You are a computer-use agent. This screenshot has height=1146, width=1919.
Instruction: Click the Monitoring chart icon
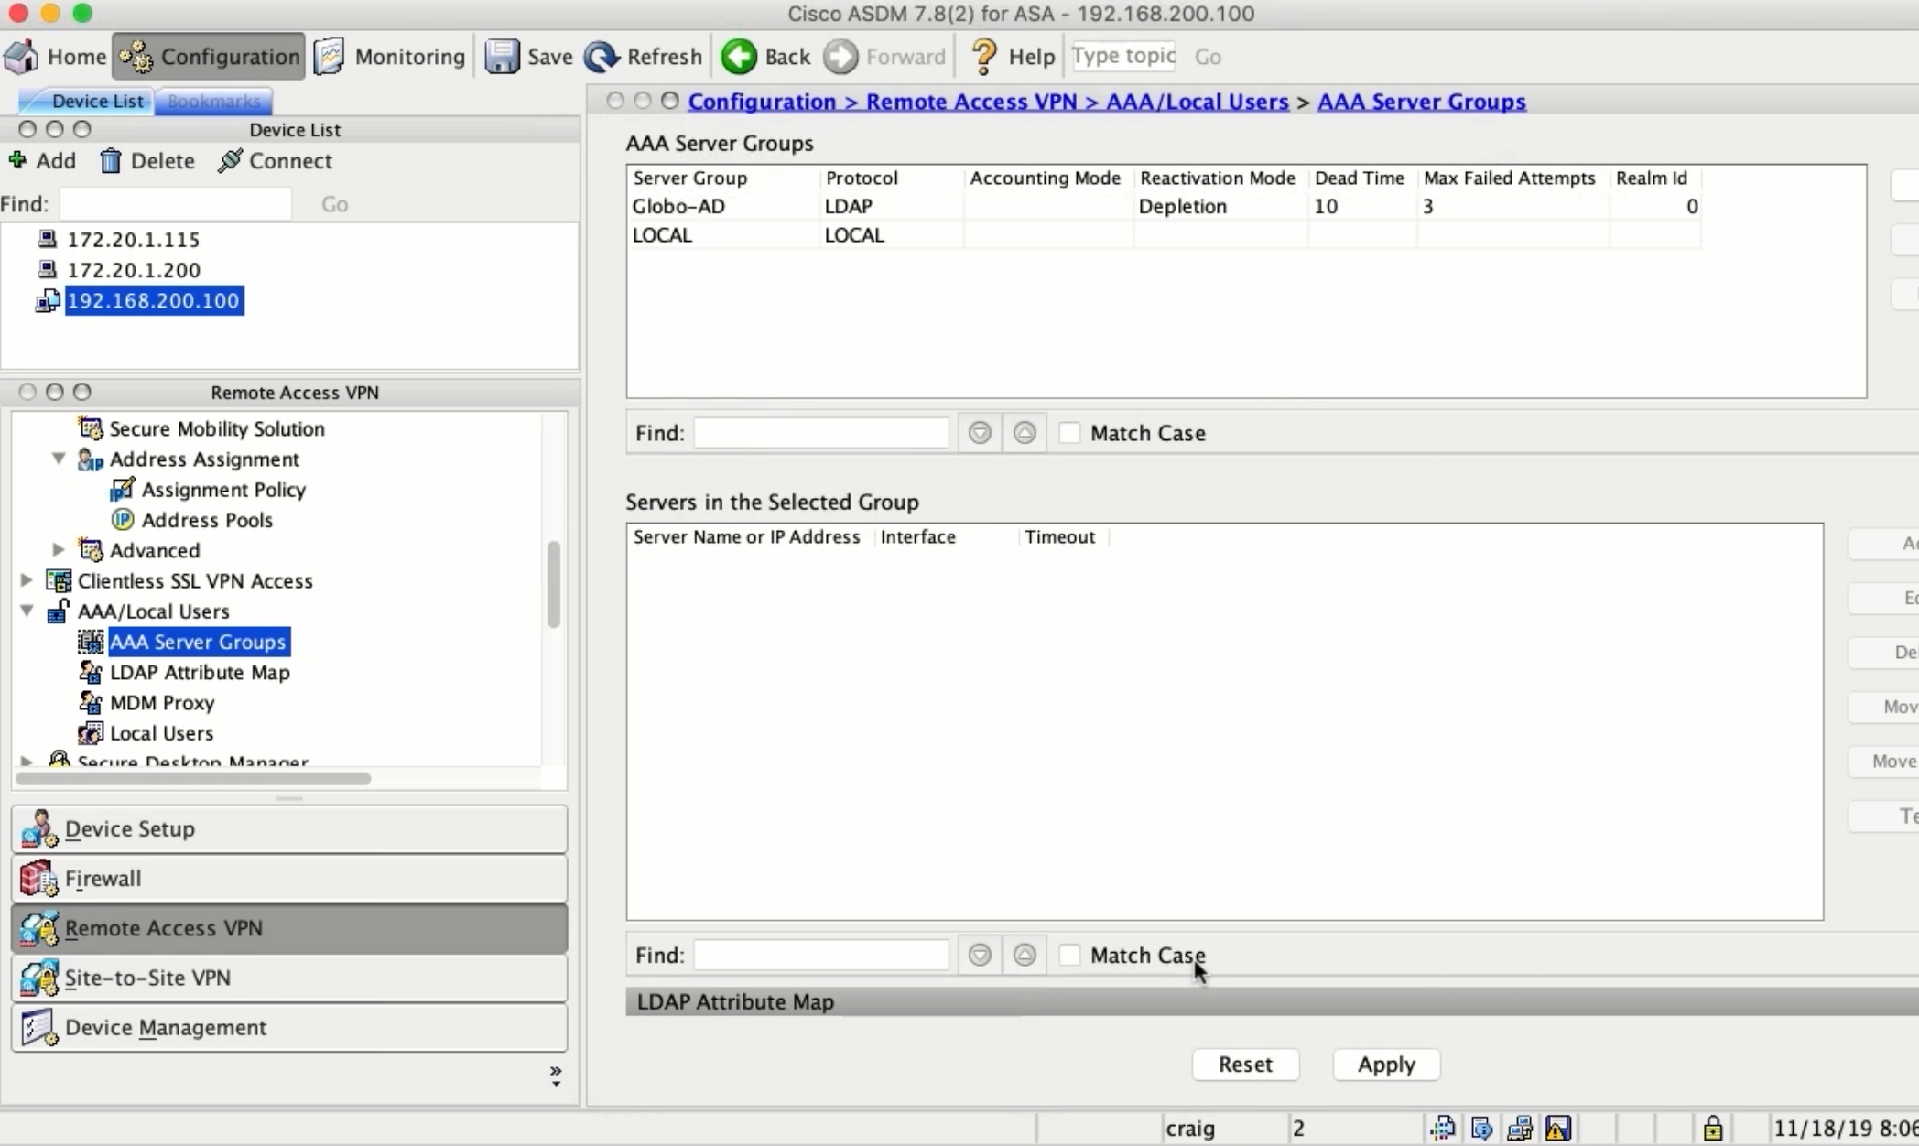click(329, 57)
